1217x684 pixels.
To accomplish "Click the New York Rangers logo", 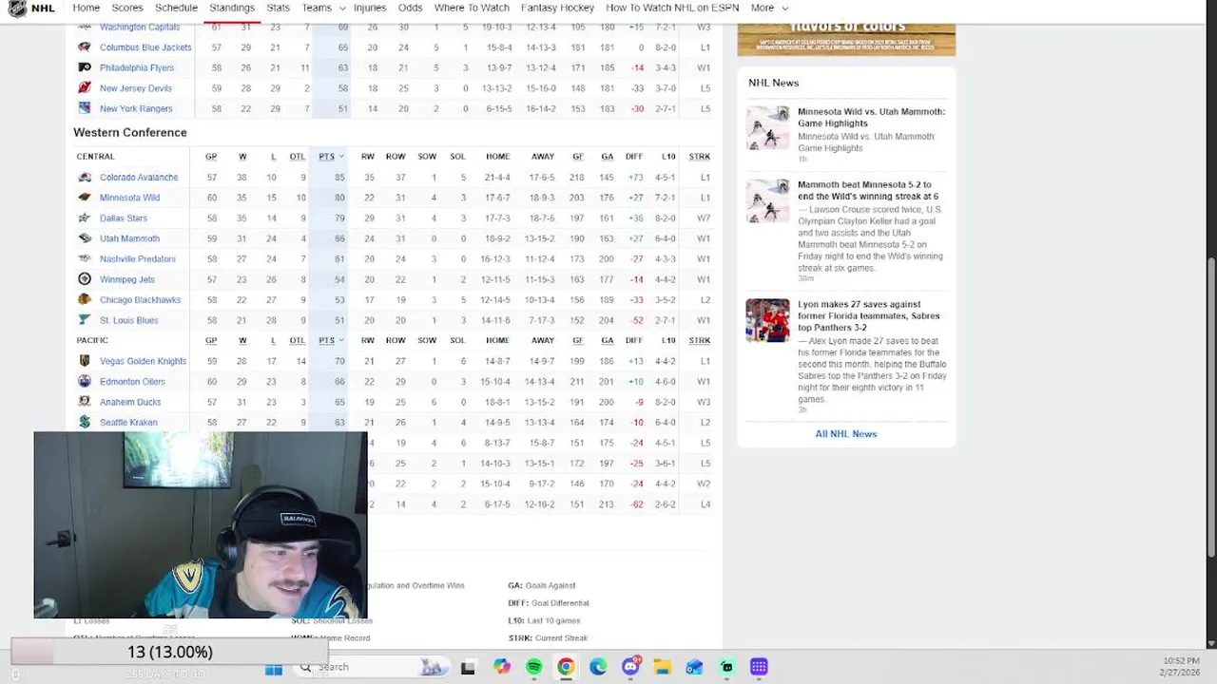I will click(x=85, y=108).
